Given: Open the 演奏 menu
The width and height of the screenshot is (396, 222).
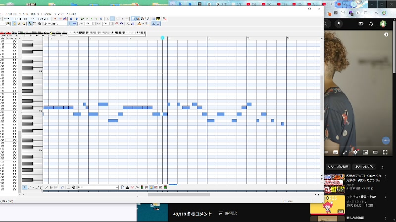Looking at the screenshot, I should point(35,14).
